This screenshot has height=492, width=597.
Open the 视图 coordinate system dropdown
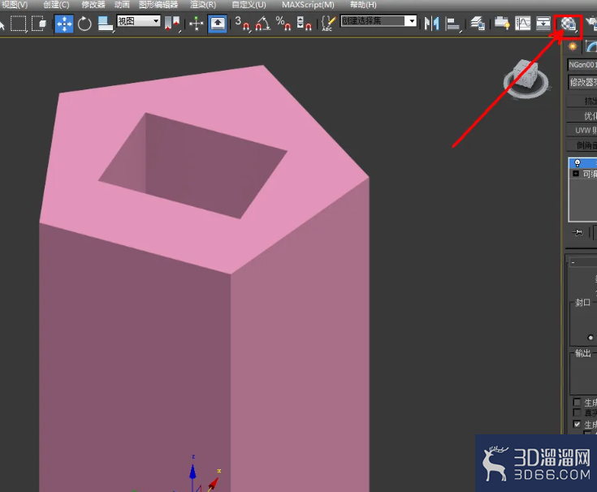(x=139, y=21)
